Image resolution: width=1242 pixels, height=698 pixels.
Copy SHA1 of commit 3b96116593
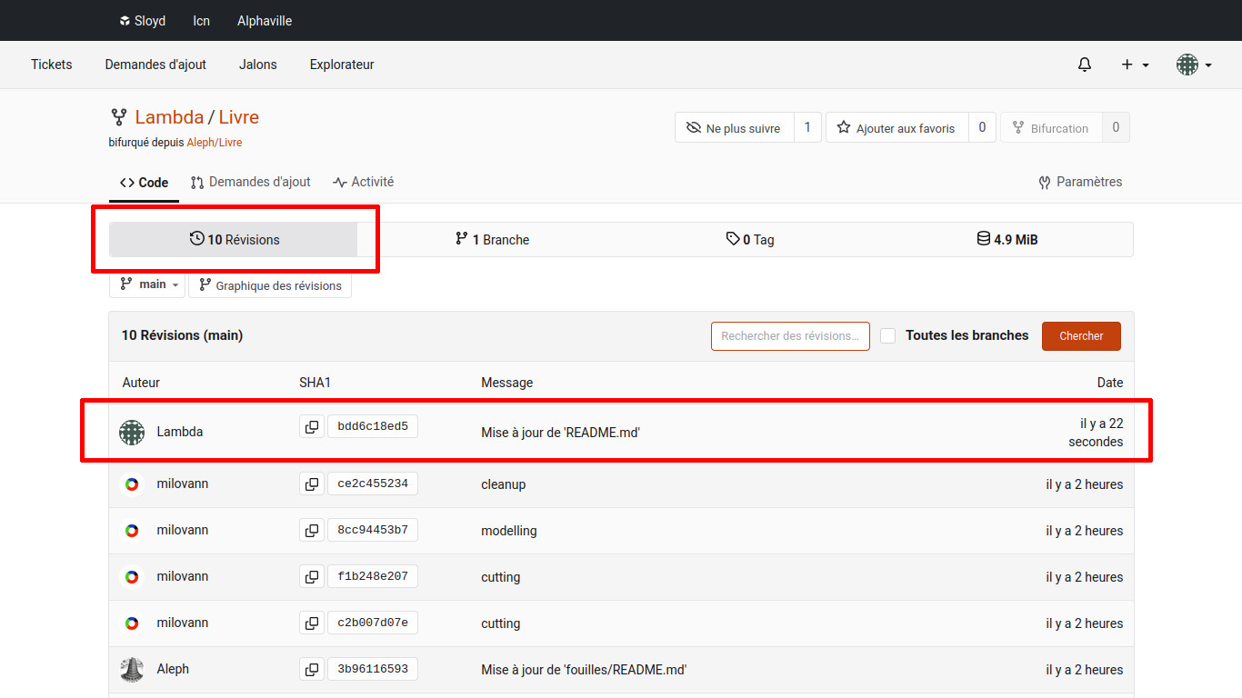(x=312, y=669)
